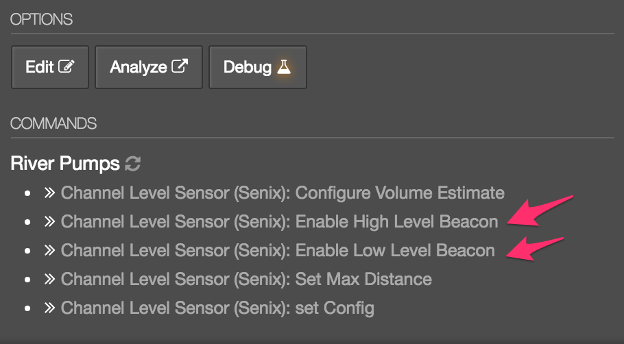Click the COMMANDS section header
Image resolution: width=624 pixels, height=344 pixels.
[53, 124]
